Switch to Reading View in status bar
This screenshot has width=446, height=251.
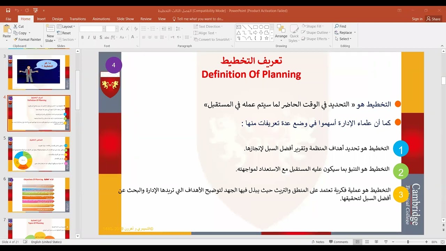[376, 242]
